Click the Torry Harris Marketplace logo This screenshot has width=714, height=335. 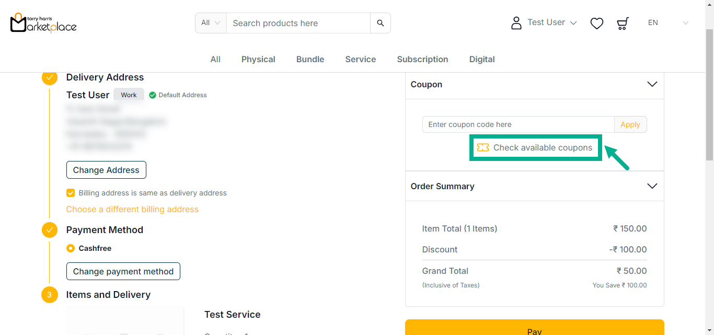tap(43, 23)
